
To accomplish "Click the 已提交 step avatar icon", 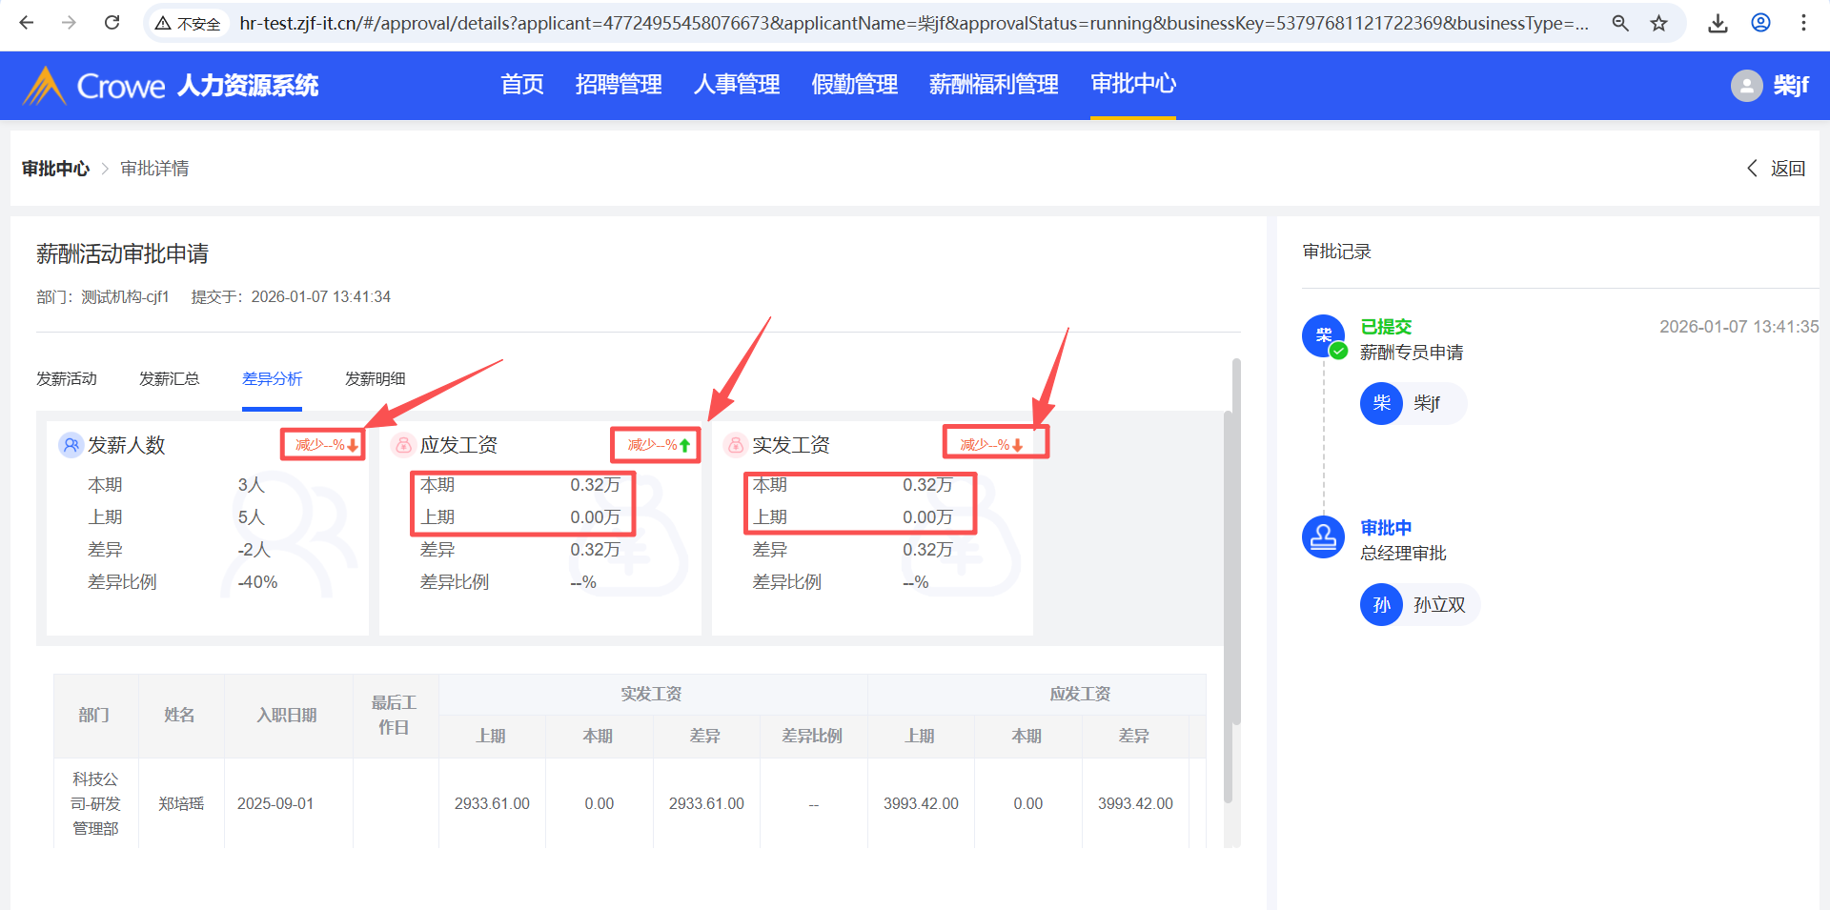I will (1324, 335).
